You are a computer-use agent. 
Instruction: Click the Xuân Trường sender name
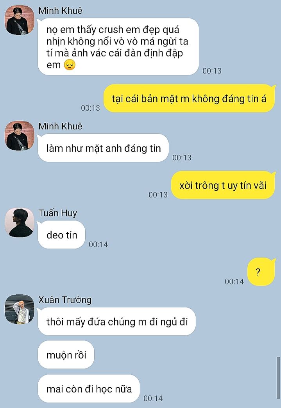[x=65, y=300]
